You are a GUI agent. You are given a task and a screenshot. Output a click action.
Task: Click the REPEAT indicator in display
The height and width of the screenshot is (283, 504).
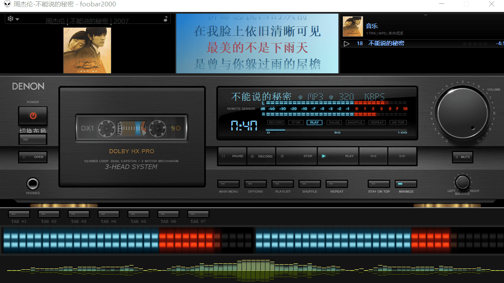tap(377, 123)
